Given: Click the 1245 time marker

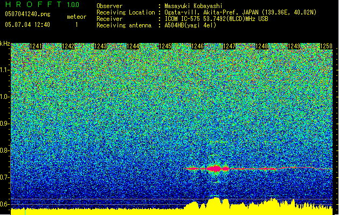Looking at the screenshot, I should pos(165,46).
